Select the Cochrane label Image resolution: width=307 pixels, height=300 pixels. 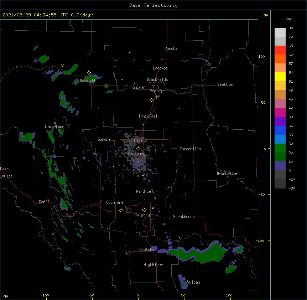[115, 202]
